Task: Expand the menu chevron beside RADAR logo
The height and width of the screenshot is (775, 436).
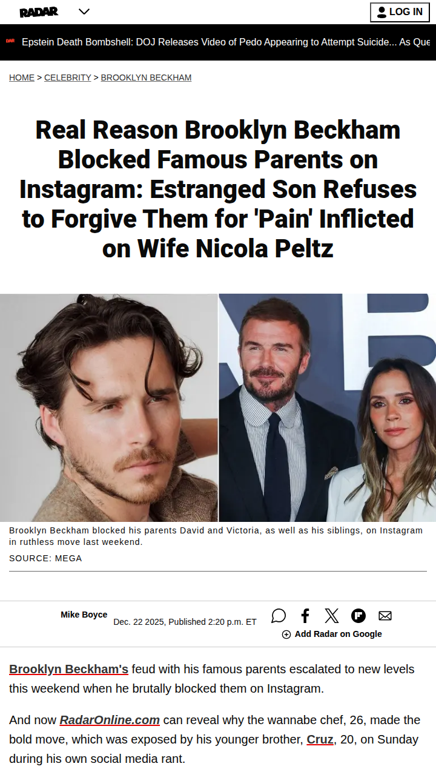Action: pos(84,12)
